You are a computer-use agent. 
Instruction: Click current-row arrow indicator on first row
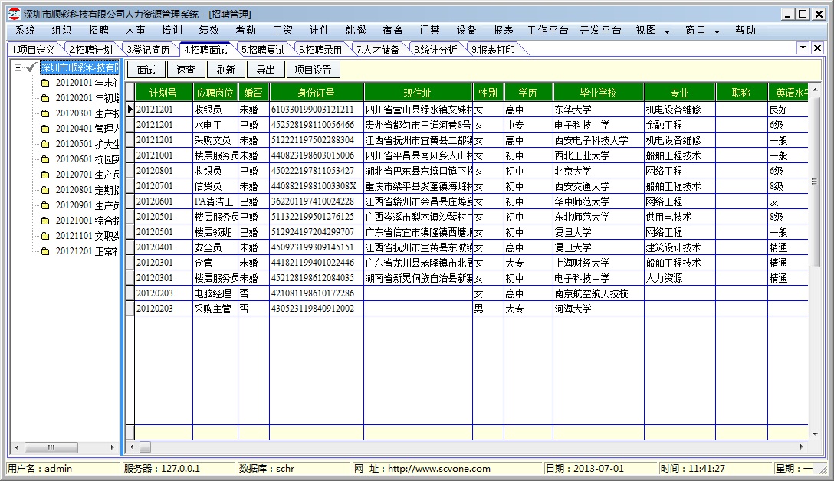coord(130,110)
